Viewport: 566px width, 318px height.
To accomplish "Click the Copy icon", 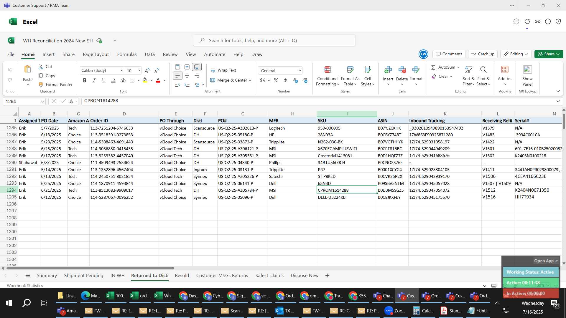I will coord(41,76).
